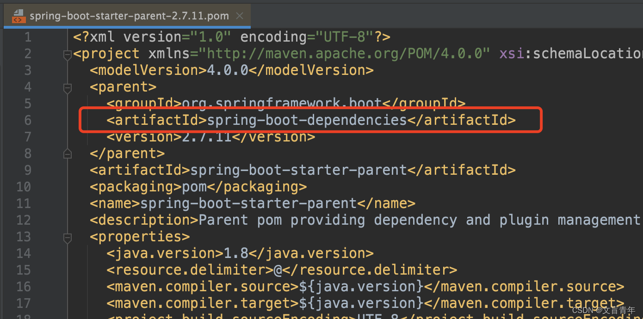Click the XML file icon on the tab
This screenshot has height=319, width=643.
[x=19, y=17]
